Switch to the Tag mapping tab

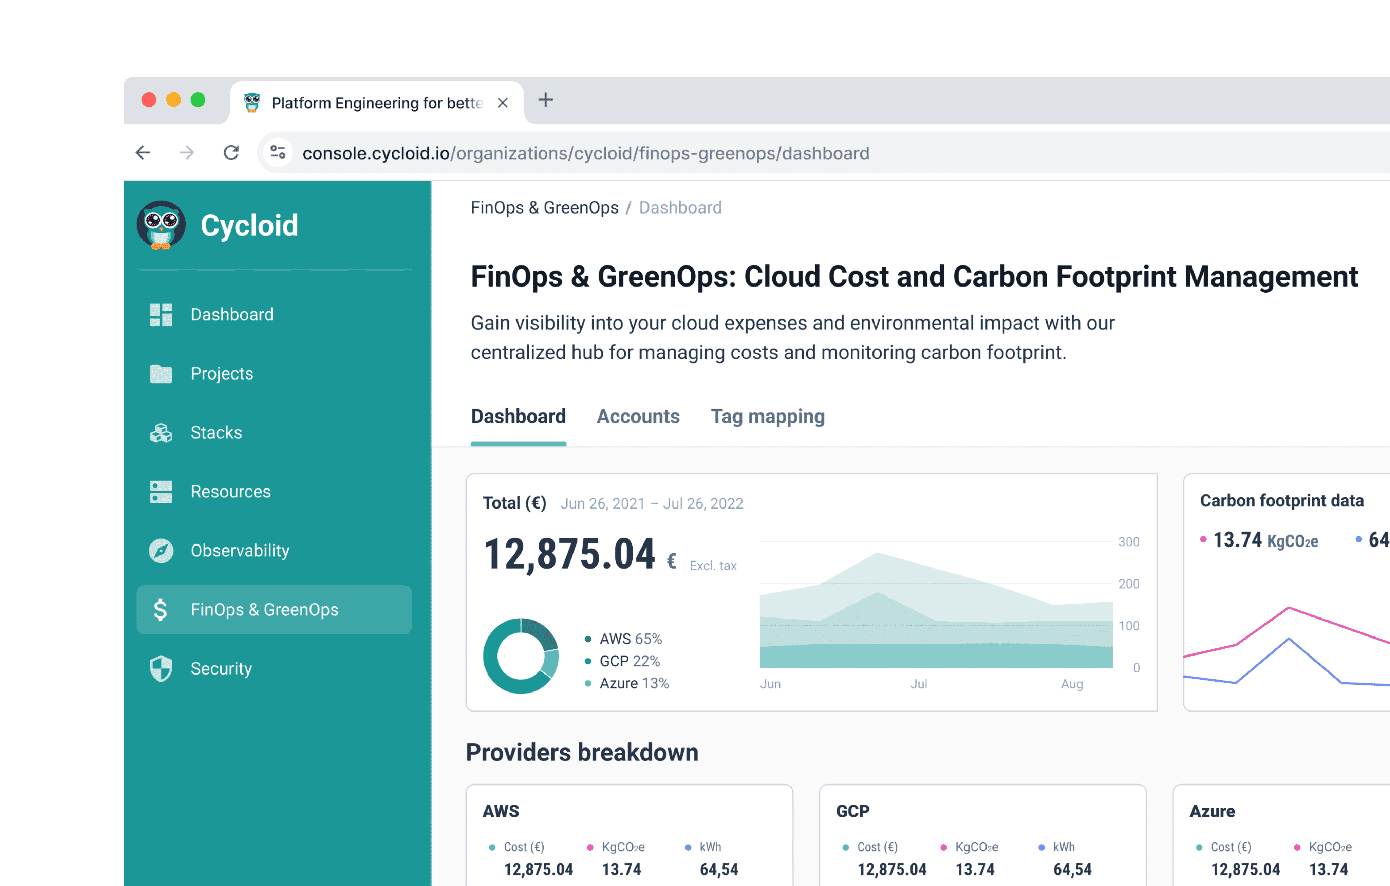(768, 417)
